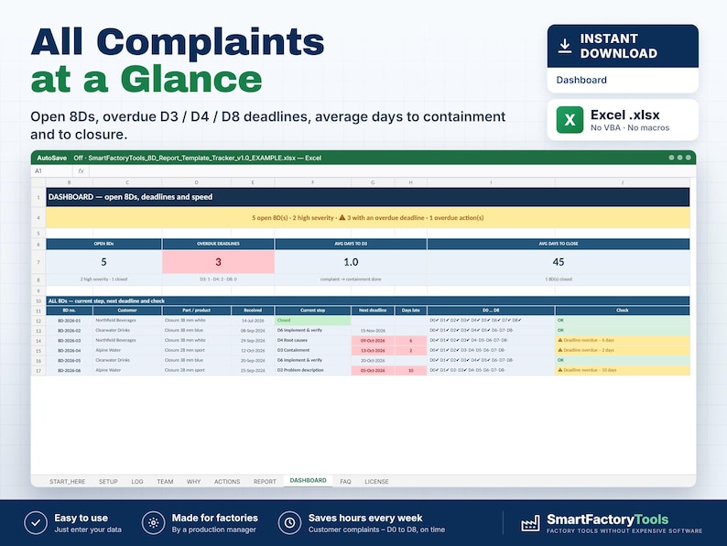Open the REPORT sheet tab

[x=265, y=482]
